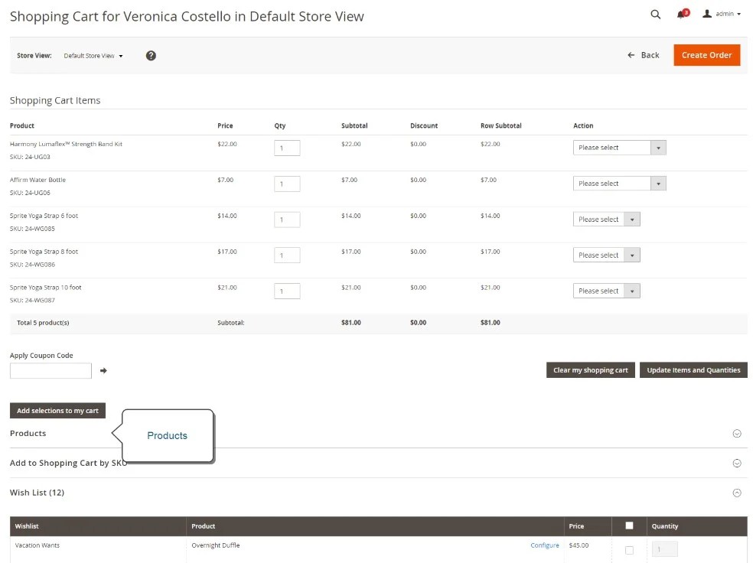
Task: Click the Affirm Water Bottle product name
Action: [38, 180]
